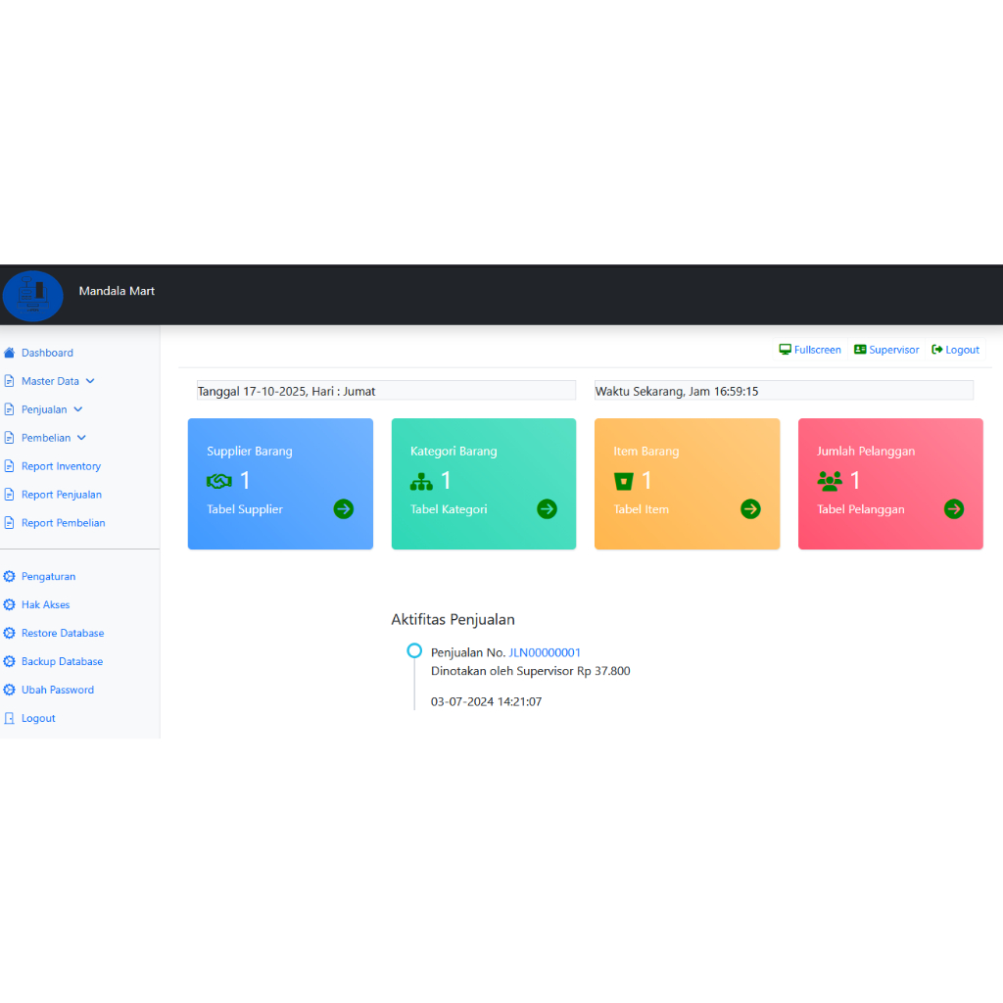Click the Mandala Mart logo icon

(32, 296)
